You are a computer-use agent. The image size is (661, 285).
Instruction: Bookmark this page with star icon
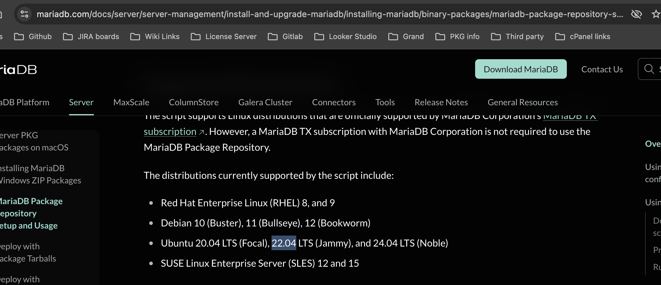pyautogui.click(x=656, y=14)
